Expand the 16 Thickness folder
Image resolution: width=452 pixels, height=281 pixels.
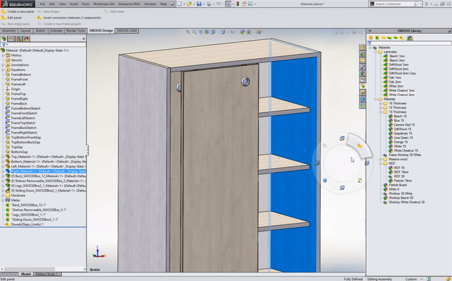(x=380, y=104)
